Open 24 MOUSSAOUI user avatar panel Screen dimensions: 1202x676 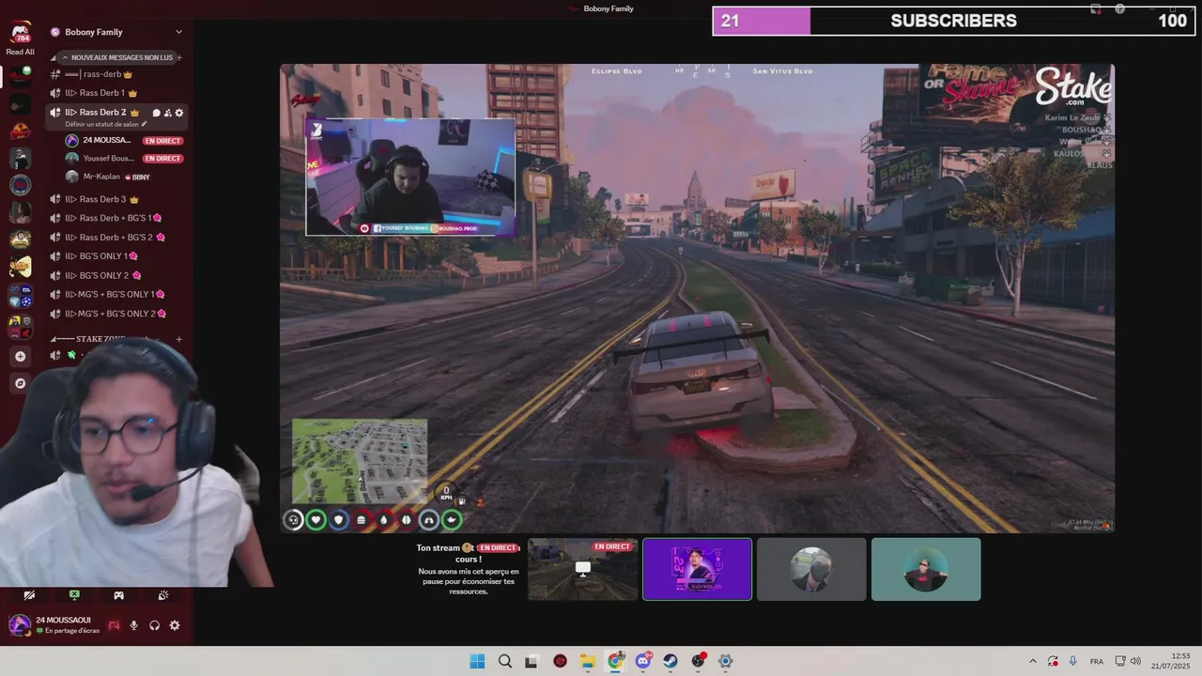click(20, 624)
